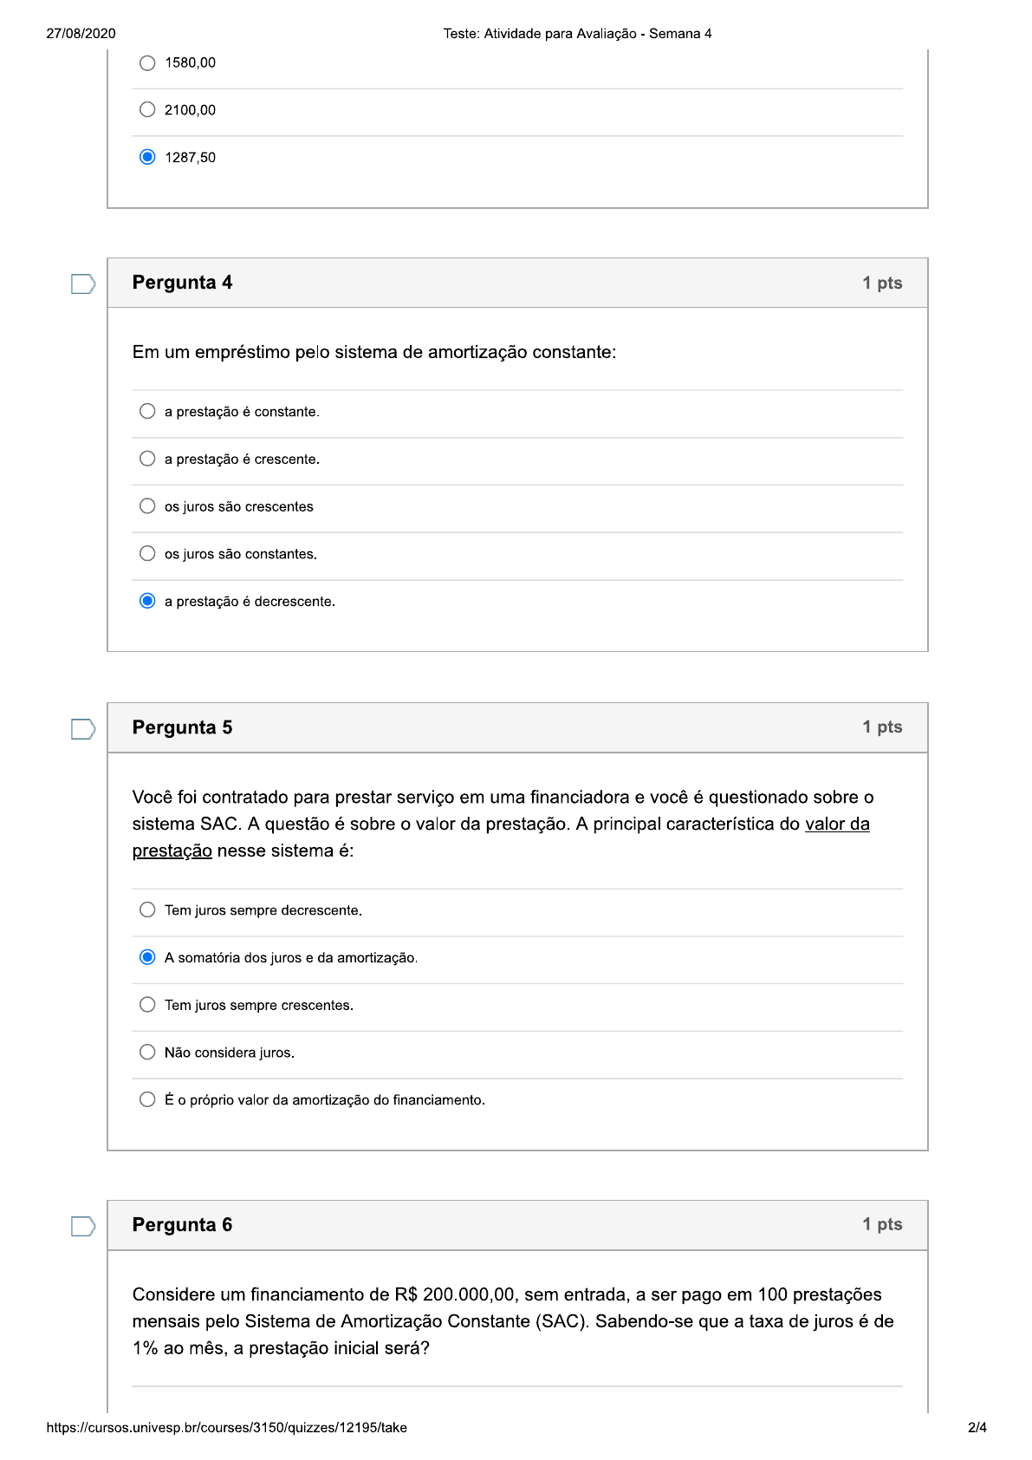This screenshot has height=1460, width=1032.
Task: Choose 'A somatória dos juros e da amortização'
Action: pyautogui.click(x=147, y=957)
